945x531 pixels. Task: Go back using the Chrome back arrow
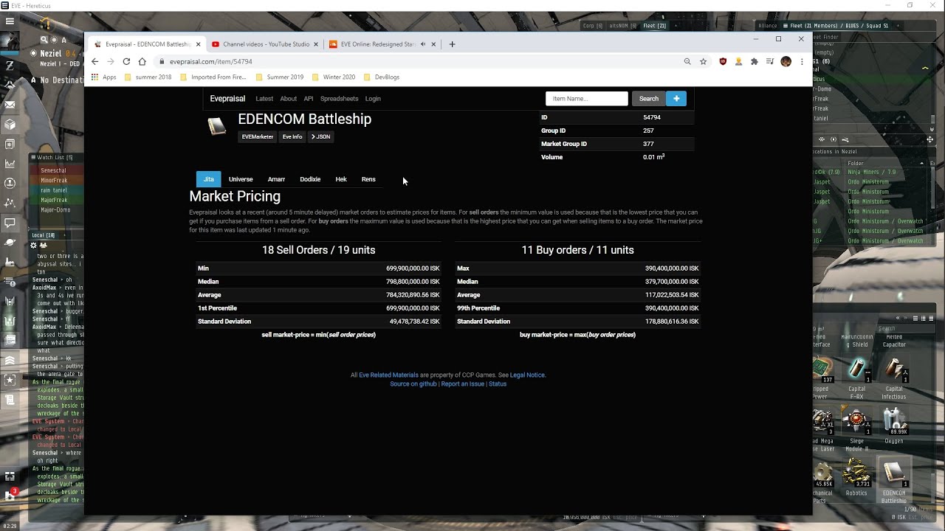click(x=94, y=62)
